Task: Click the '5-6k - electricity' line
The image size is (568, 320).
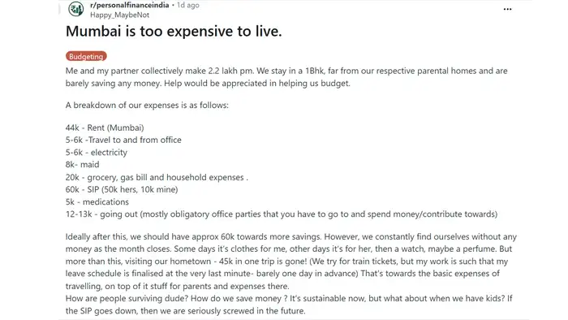Action: 97,152
